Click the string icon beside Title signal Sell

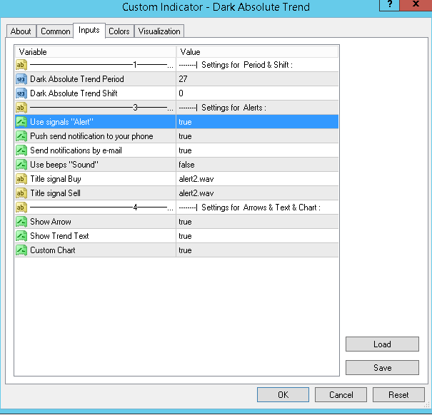click(21, 193)
